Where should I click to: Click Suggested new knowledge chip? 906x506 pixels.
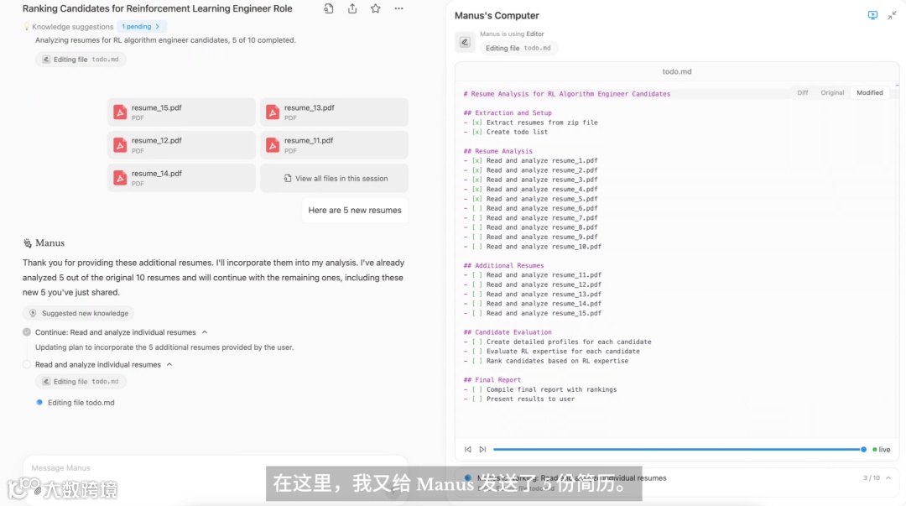coord(79,313)
